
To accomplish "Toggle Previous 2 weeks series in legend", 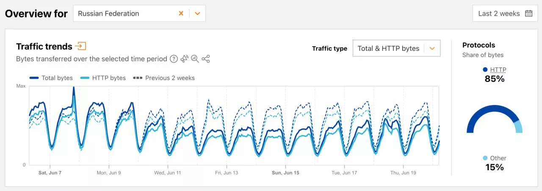I will 164,78.
